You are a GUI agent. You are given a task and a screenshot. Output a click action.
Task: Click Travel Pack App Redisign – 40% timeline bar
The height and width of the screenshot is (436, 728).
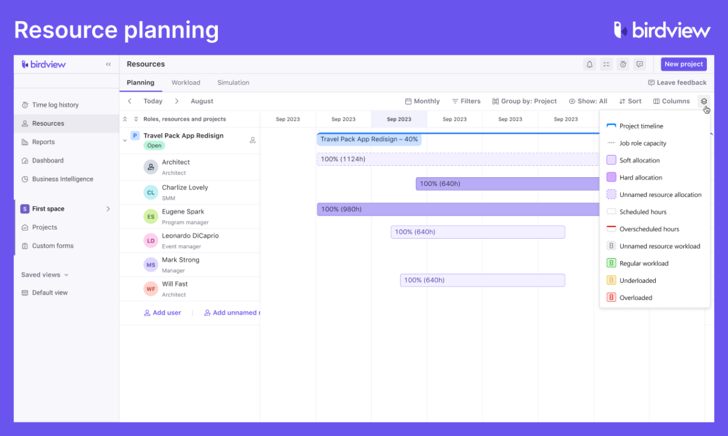click(x=369, y=140)
